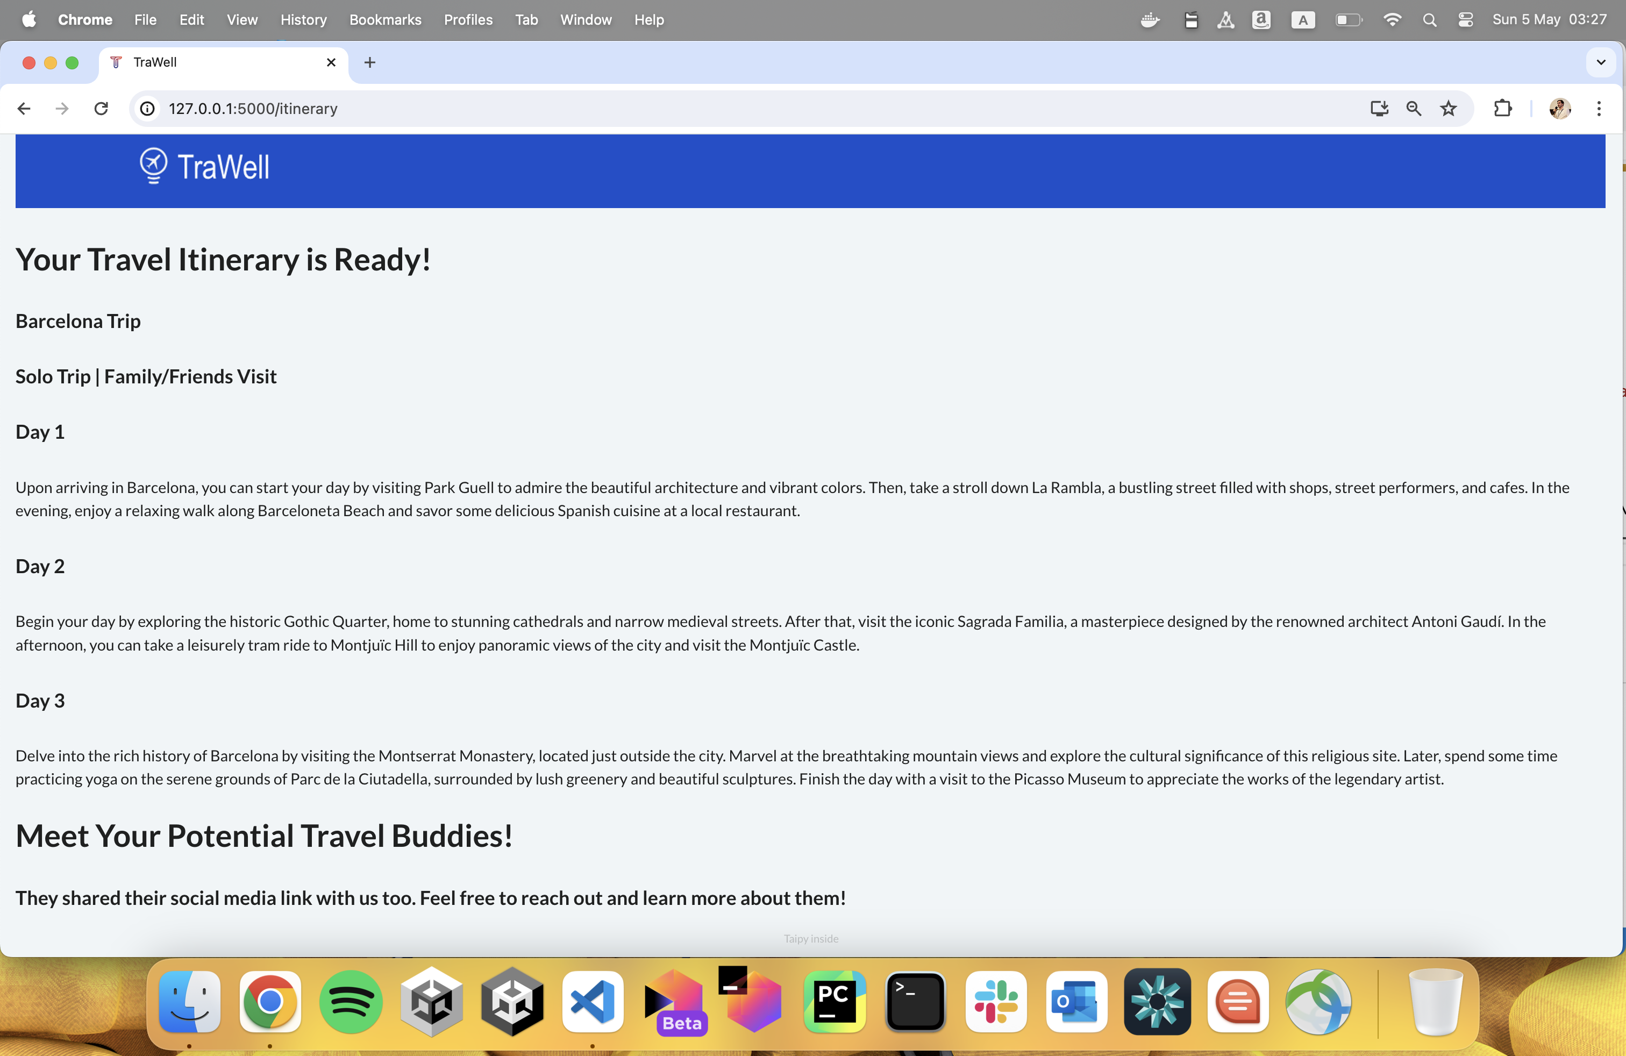Click the Wi-Fi status icon
The width and height of the screenshot is (1626, 1056).
pyautogui.click(x=1392, y=20)
